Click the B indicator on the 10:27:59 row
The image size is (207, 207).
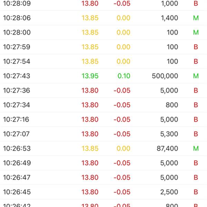(x=196, y=47)
